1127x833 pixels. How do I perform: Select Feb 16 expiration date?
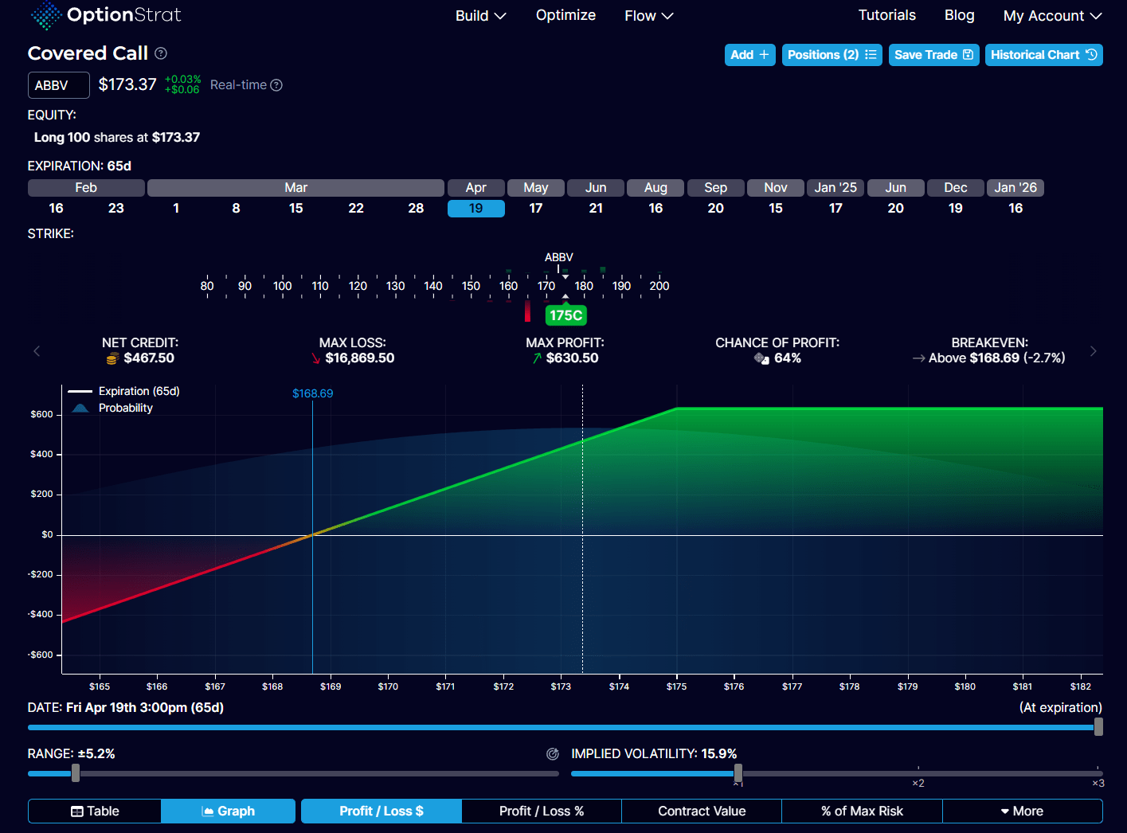(x=56, y=209)
